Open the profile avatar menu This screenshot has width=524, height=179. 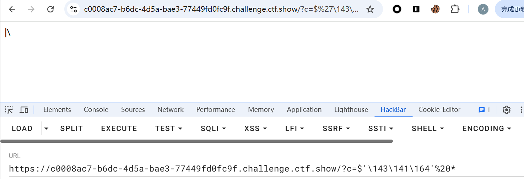click(483, 10)
